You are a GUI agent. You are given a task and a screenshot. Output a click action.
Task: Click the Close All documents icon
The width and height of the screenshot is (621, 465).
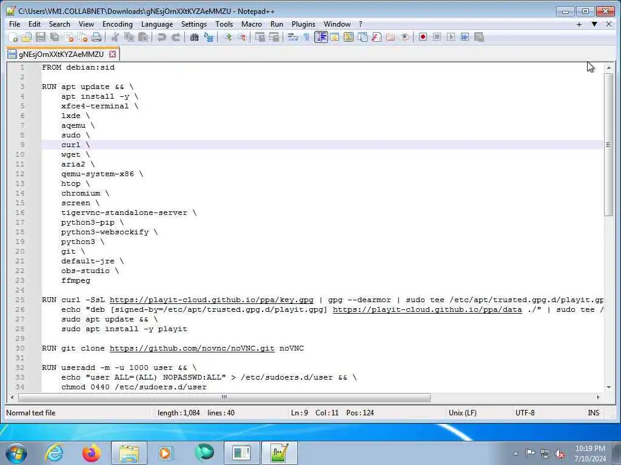tap(82, 37)
